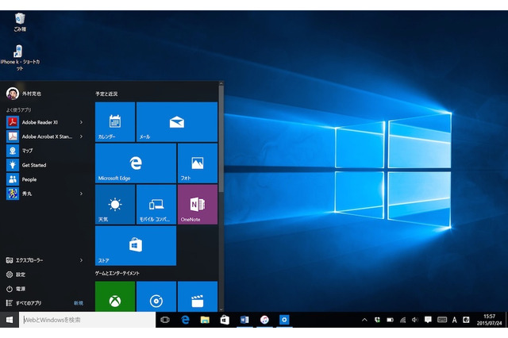Image resolution: width=508 pixels, height=338 pixels.
Task: Switch to Settings app on taskbar
Action: [284, 320]
